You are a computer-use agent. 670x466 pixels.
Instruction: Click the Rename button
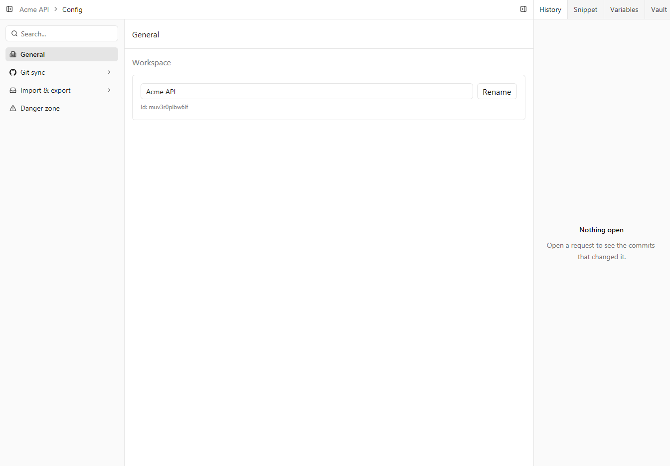tap(497, 92)
